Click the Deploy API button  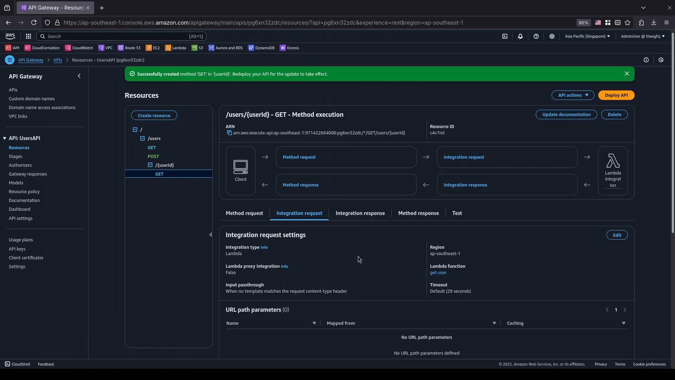[x=616, y=95]
